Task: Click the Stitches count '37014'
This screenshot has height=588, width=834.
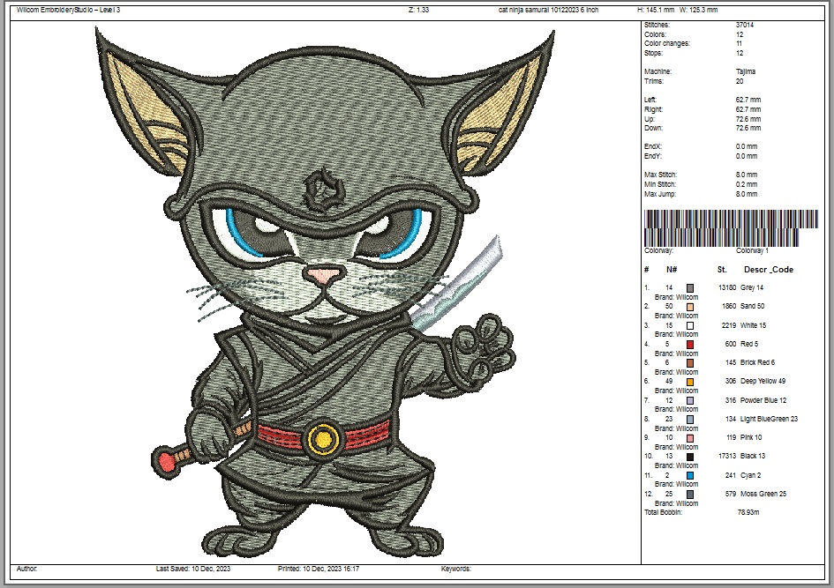Action: 745,25
